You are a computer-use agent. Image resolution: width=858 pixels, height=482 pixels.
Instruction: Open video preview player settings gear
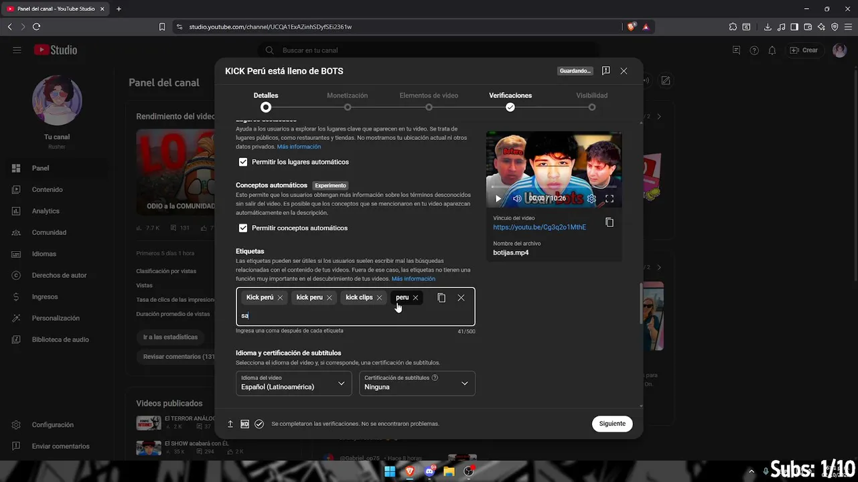pos(591,199)
